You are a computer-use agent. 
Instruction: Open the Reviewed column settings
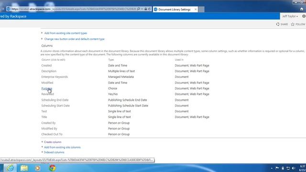(x=48, y=94)
